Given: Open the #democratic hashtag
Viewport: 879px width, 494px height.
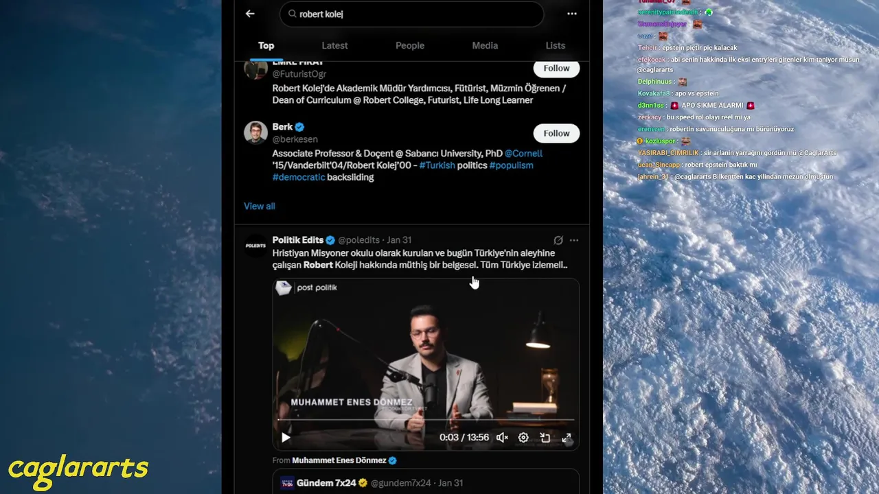Looking at the screenshot, I should coord(299,177).
